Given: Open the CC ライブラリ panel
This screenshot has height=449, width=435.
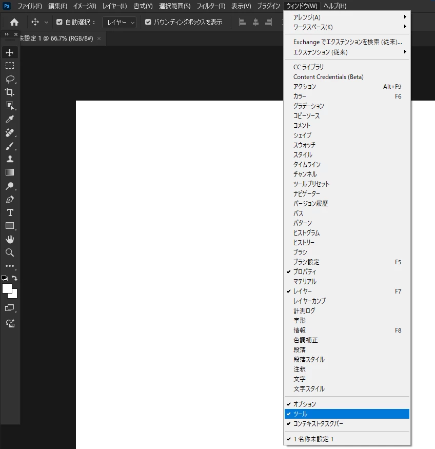Looking at the screenshot, I should tap(347, 67).
